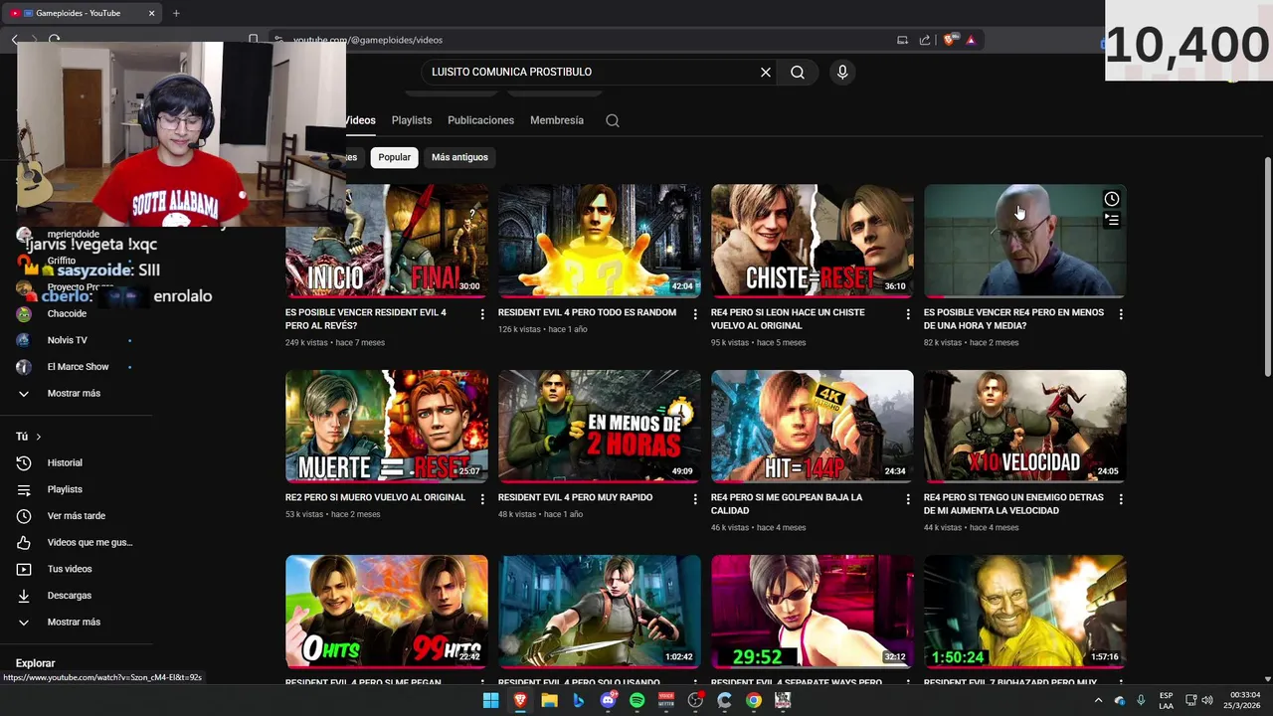Add the hovered video to the queue

[1111, 220]
